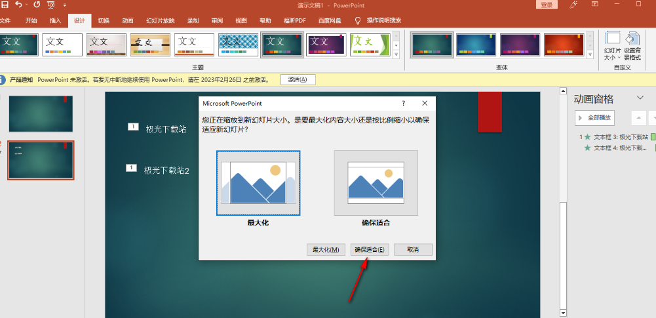Expand the themes gallery more arrow

(x=396, y=54)
